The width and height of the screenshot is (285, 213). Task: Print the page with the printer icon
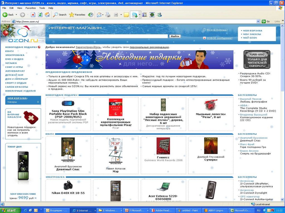pyautogui.click(x=108, y=15)
